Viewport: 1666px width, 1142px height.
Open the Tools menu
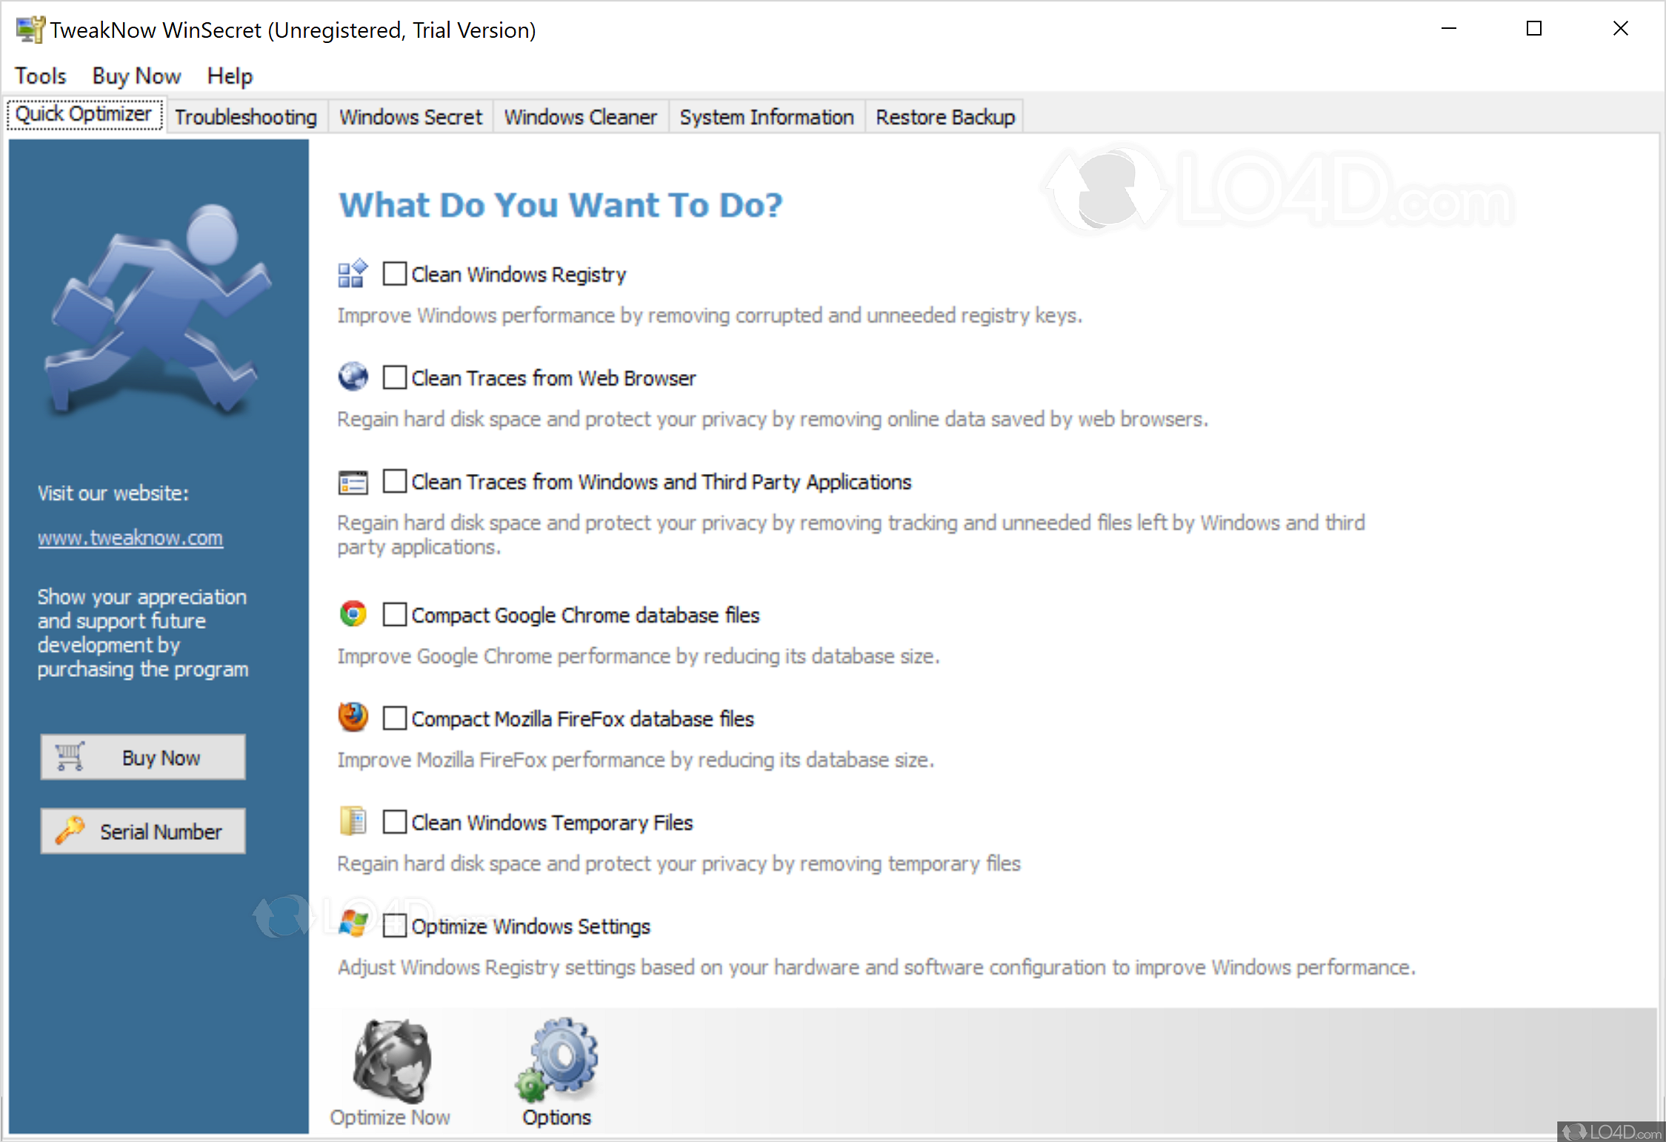tap(41, 76)
